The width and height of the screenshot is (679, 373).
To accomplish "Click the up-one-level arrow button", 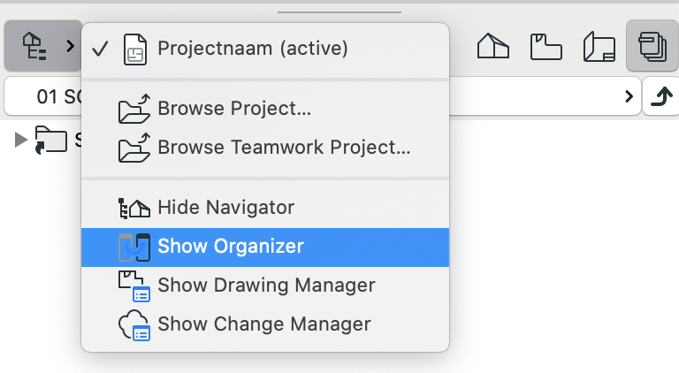I will 661,96.
